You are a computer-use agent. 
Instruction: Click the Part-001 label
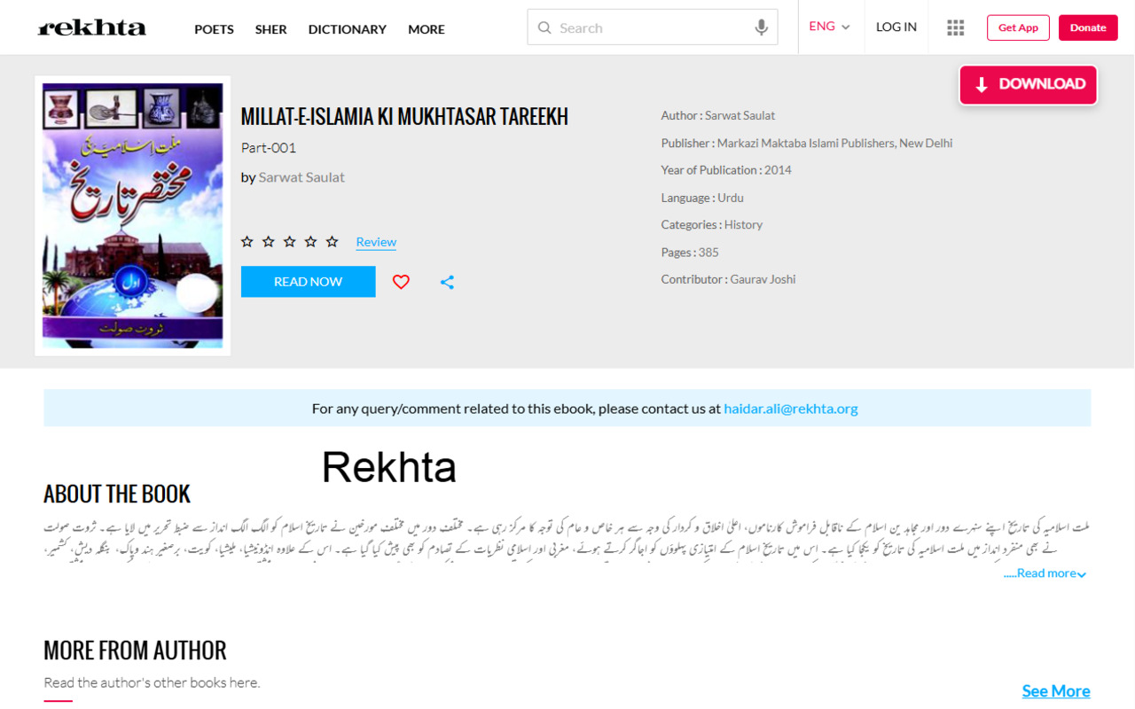(269, 148)
